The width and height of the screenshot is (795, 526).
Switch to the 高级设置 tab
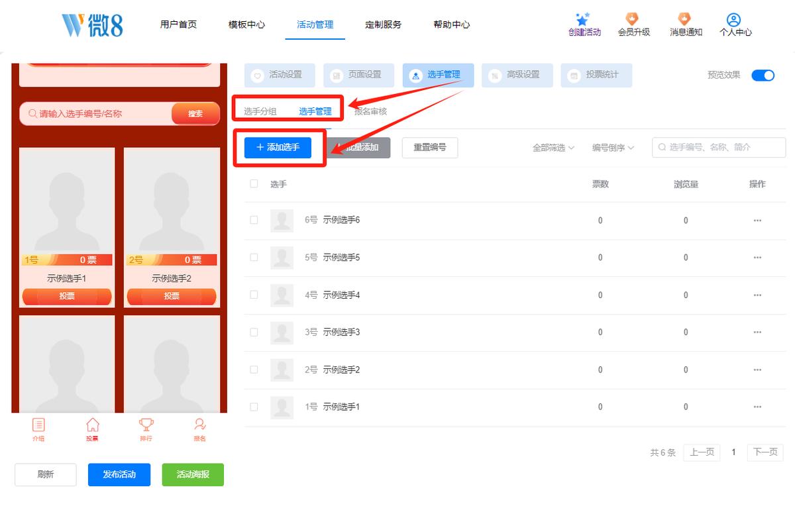pos(517,76)
